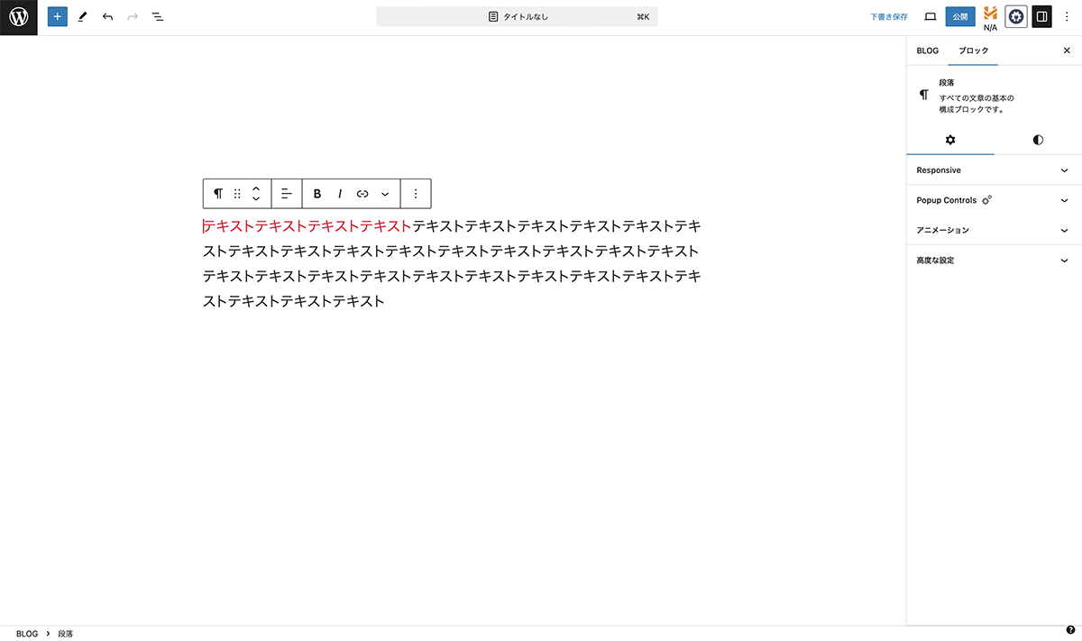Click the WordPress logo to exit editor

[x=18, y=17]
